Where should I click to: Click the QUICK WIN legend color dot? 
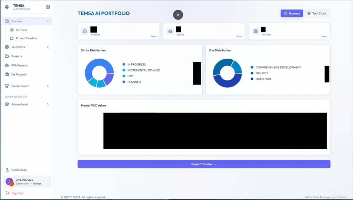(x=252, y=79)
